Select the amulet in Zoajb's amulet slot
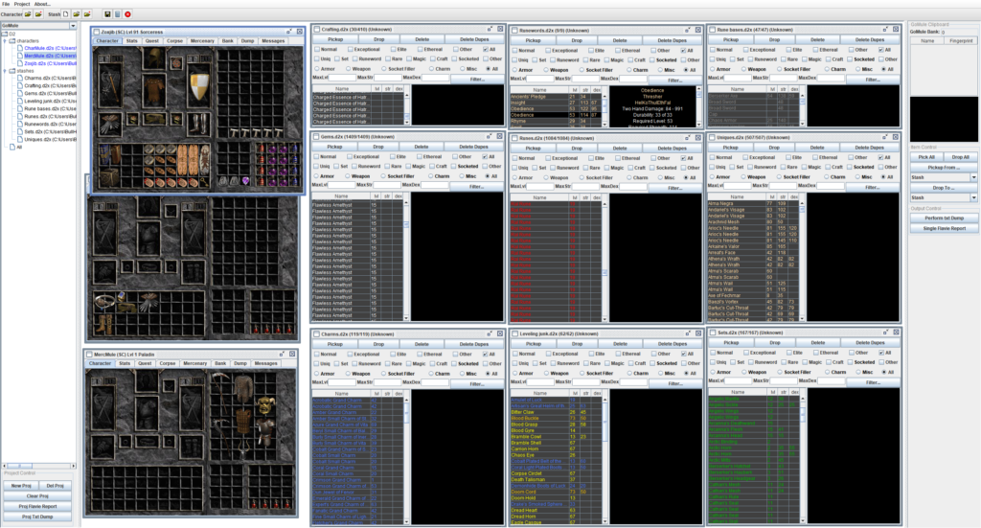The width and height of the screenshot is (981, 528). [176, 63]
